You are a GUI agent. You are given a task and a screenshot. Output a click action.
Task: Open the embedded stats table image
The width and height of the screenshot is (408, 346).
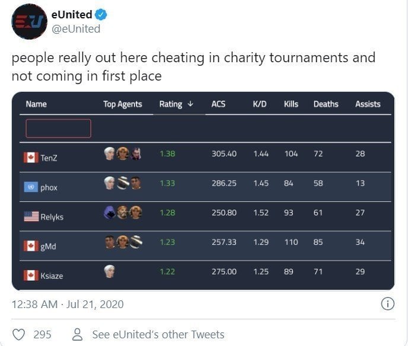pyautogui.click(x=203, y=191)
